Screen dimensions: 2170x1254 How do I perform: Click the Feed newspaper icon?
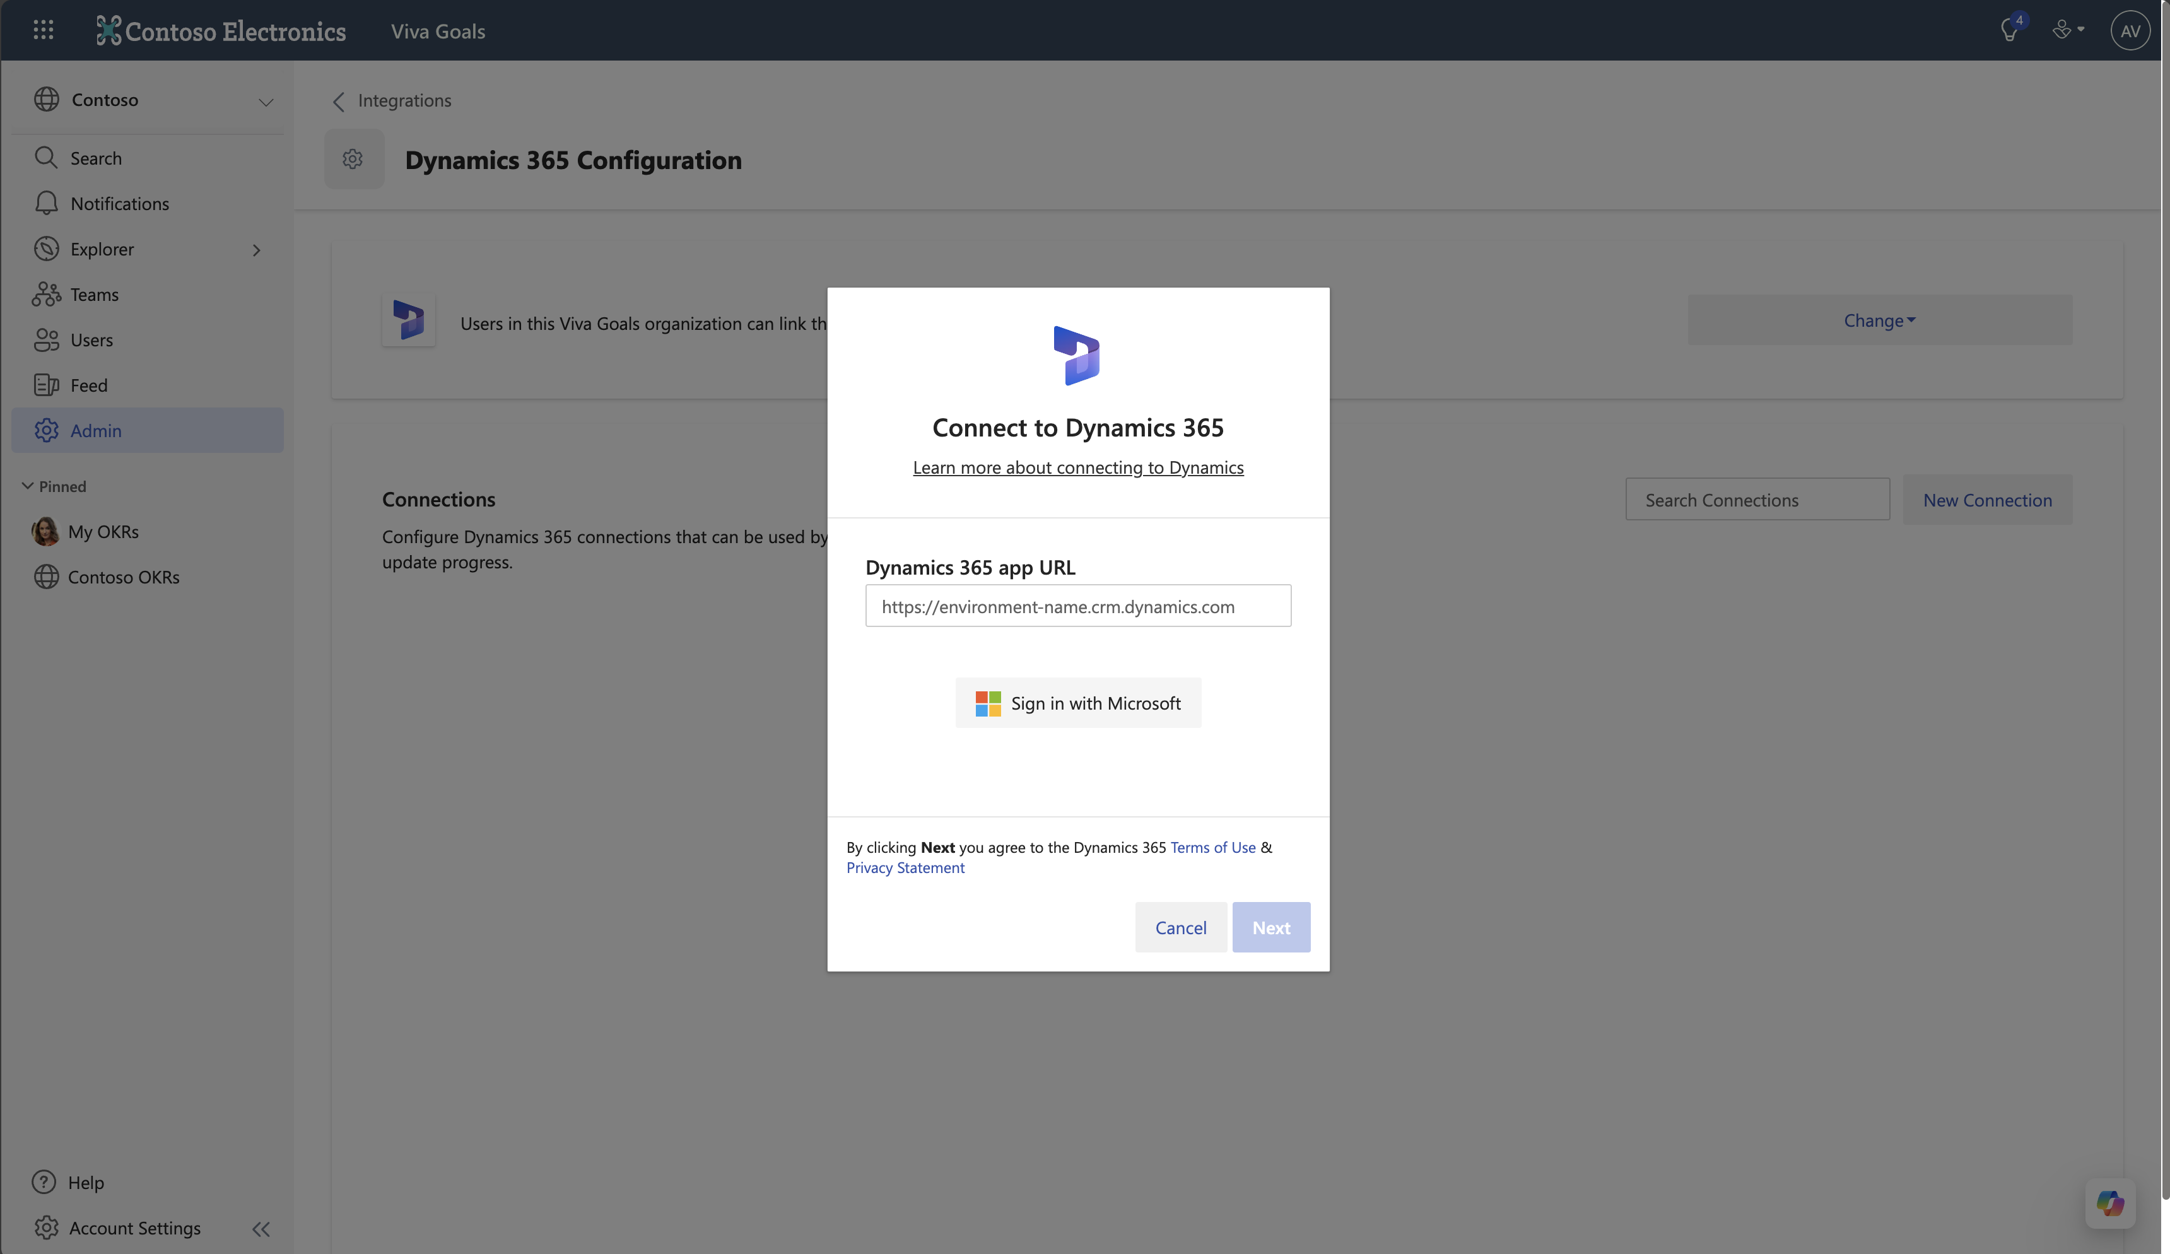click(45, 385)
